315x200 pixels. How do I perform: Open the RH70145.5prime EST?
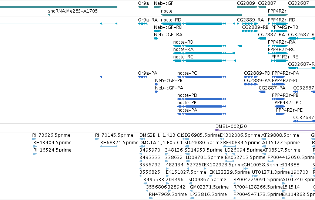pos(114,135)
